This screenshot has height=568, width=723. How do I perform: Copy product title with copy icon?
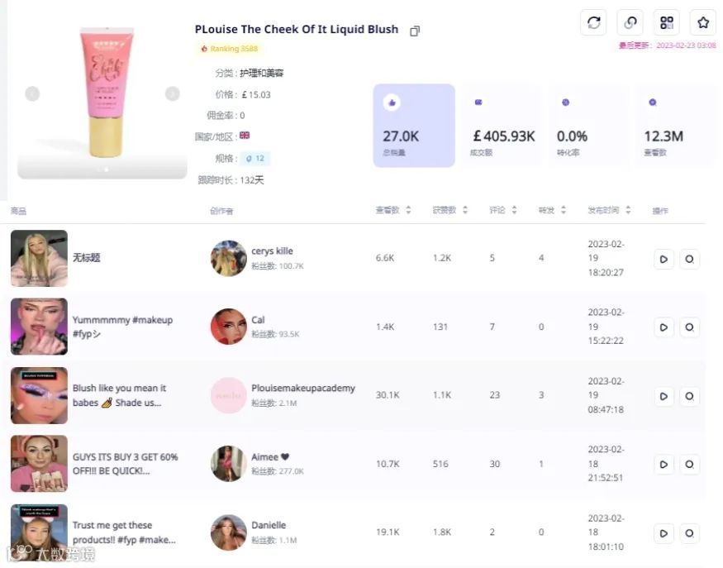click(x=415, y=31)
